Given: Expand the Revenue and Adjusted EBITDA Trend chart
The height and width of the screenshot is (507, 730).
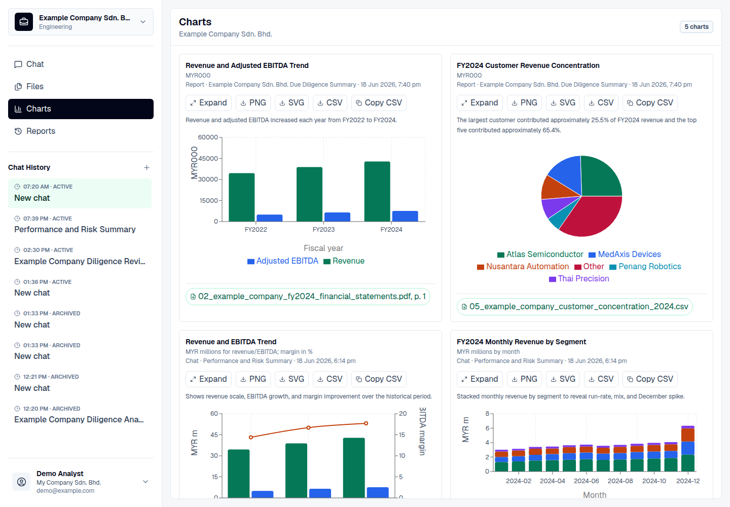Looking at the screenshot, I should tap(208, 103).
